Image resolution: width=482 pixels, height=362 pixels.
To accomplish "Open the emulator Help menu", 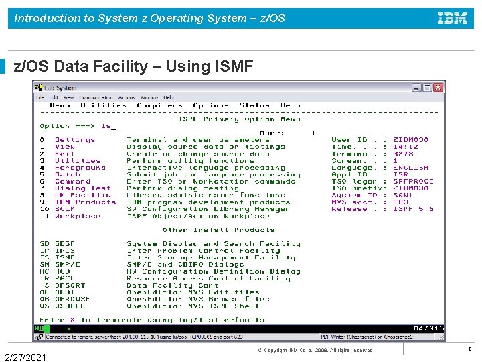I will point(169,97).
